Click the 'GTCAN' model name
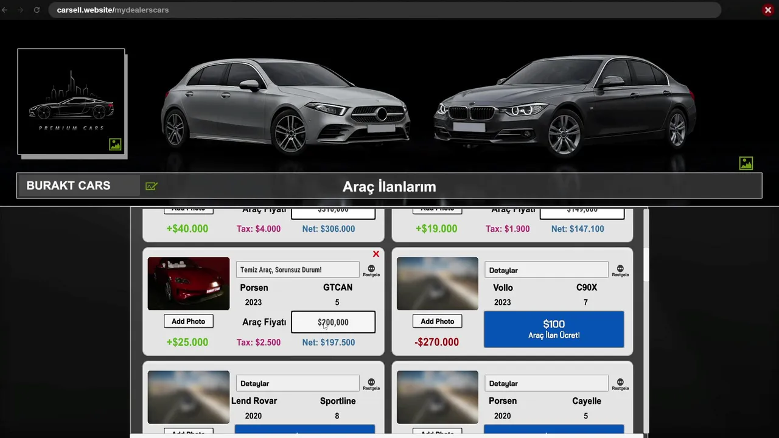Viewport: 779px width, 438px height. click(338, 287)
